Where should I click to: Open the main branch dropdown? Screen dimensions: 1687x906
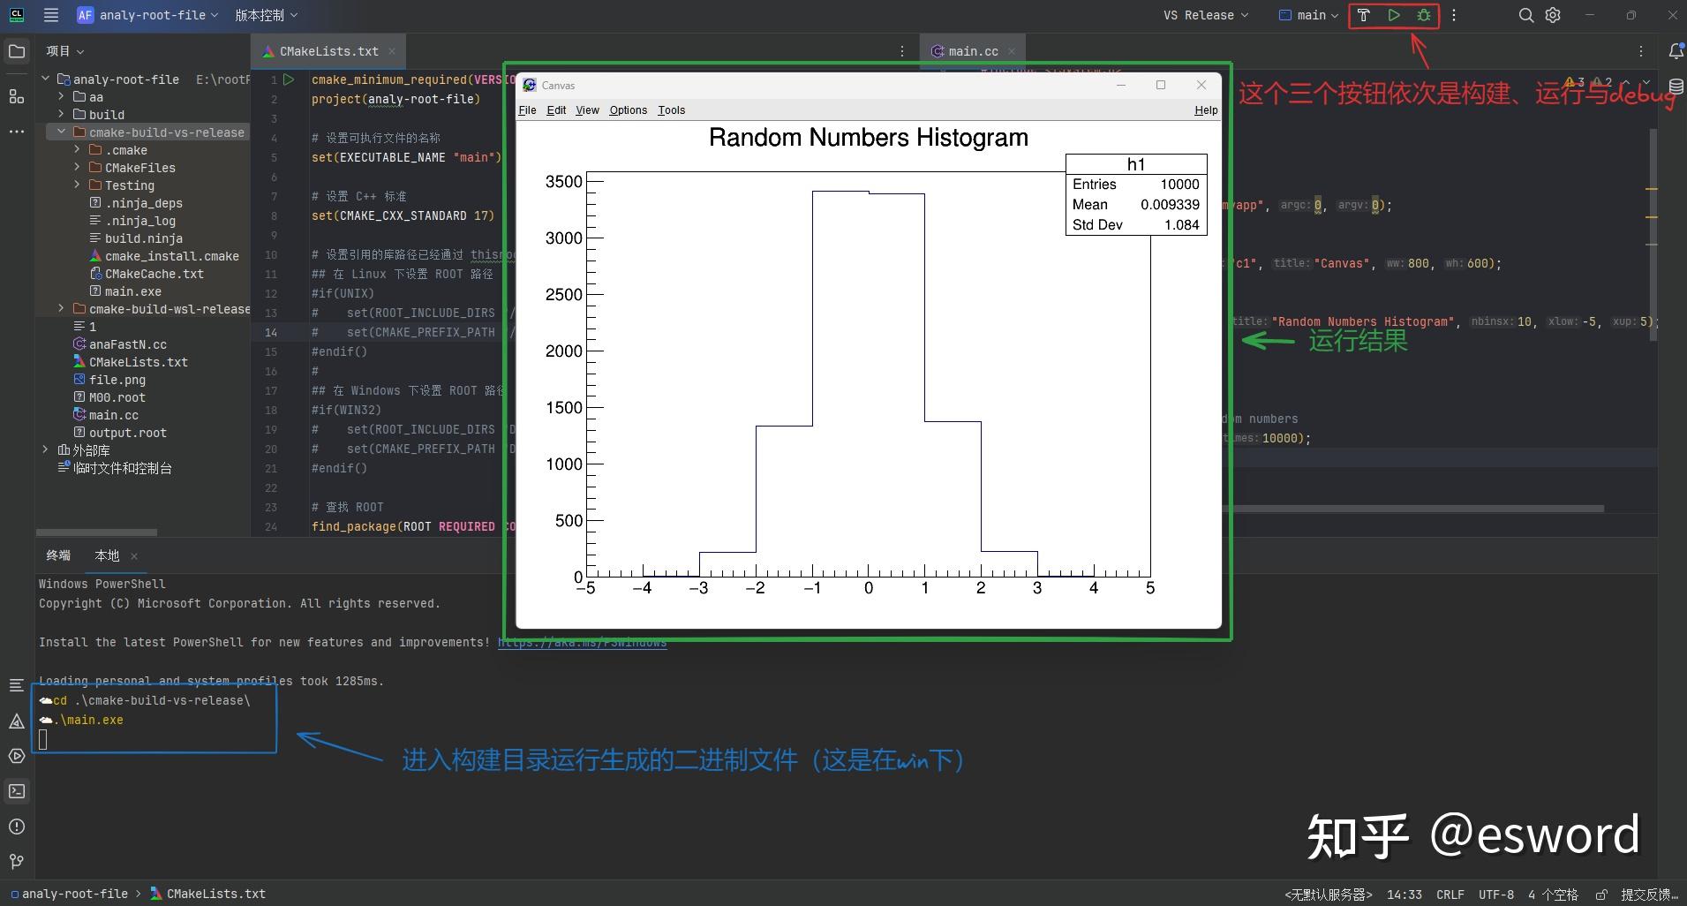point(1309,15)
